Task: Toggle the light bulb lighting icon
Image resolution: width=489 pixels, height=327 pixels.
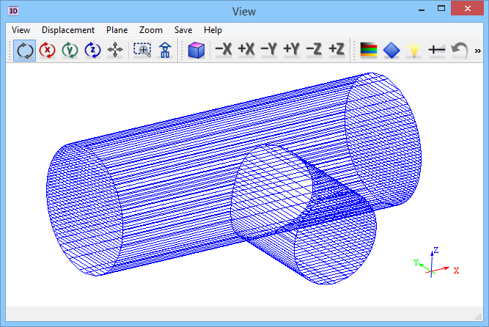Action: [414, 50]
